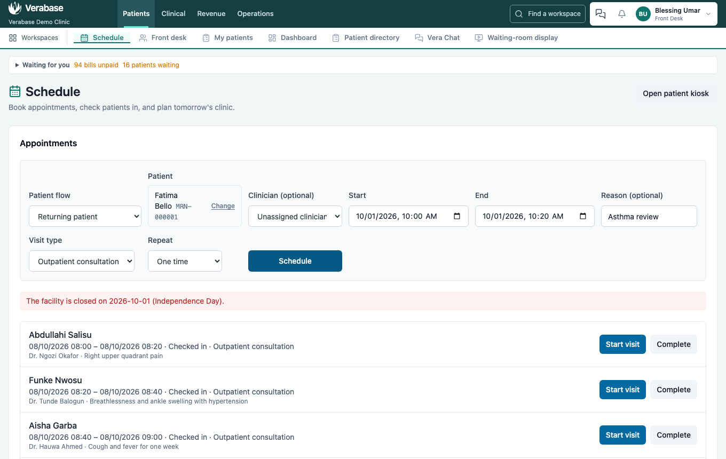Click the Start date-time field
The height and width of the screenshot is (459, 726).
[408, 216]
